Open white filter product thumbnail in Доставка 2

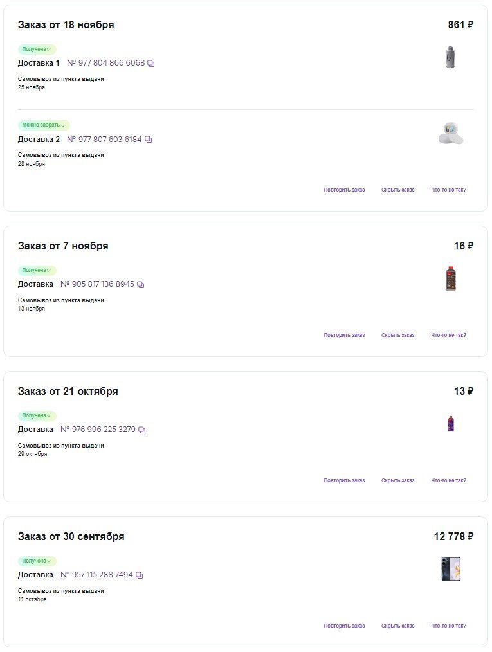450,133
